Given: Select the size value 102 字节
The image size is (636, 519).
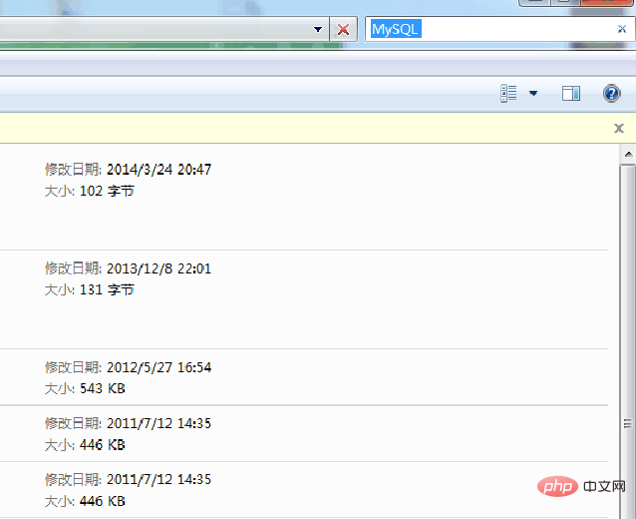Looking at the screenshot, I should tap(107, 191).
